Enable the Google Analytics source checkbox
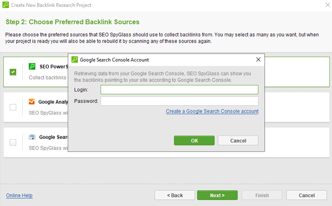The width and height of the screenshot is (332, 206). coord(13,107)
